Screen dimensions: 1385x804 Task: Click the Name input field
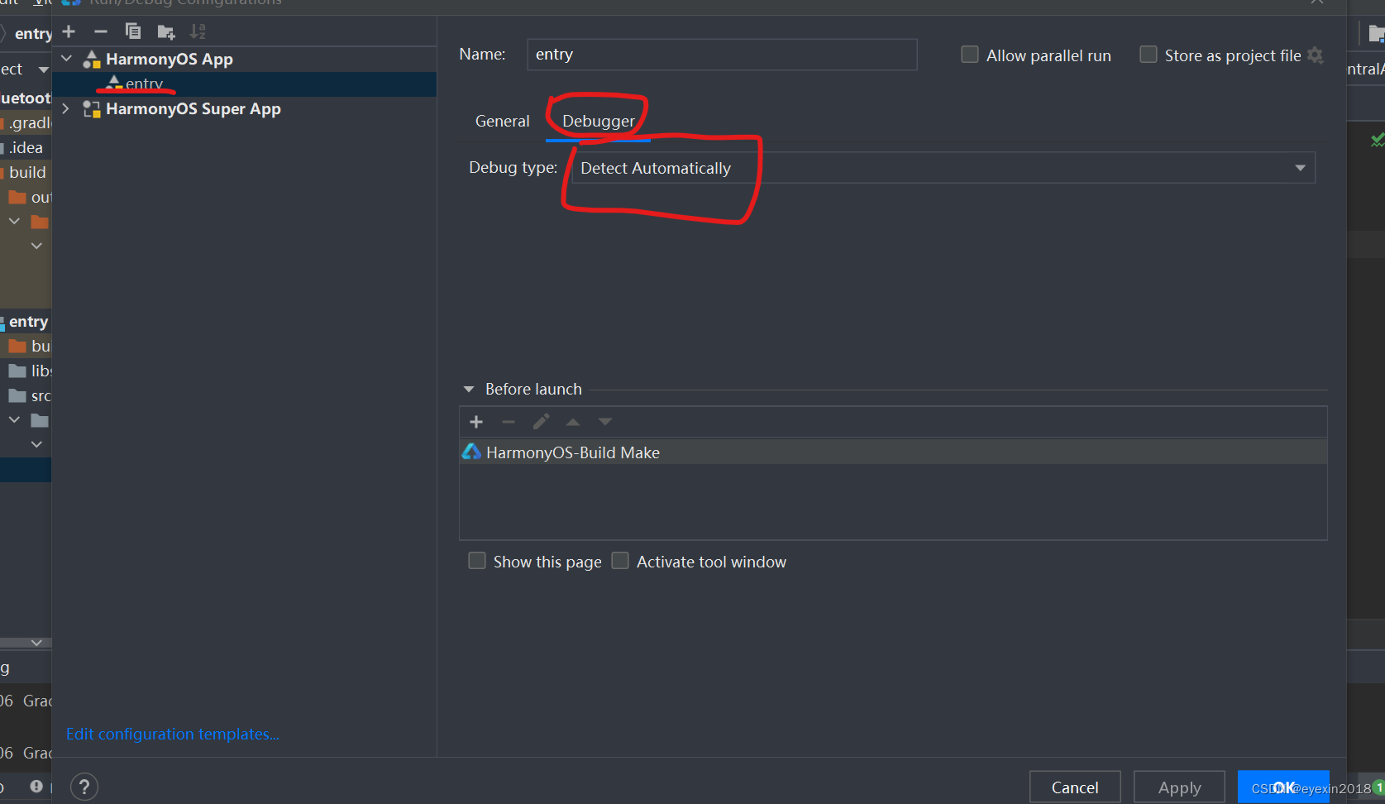[722, 55]
